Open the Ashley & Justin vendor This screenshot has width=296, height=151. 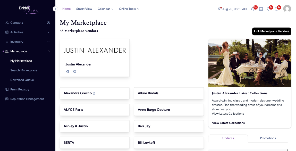95,126
